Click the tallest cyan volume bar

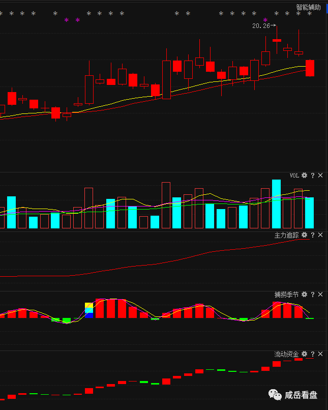coord(276,204)
